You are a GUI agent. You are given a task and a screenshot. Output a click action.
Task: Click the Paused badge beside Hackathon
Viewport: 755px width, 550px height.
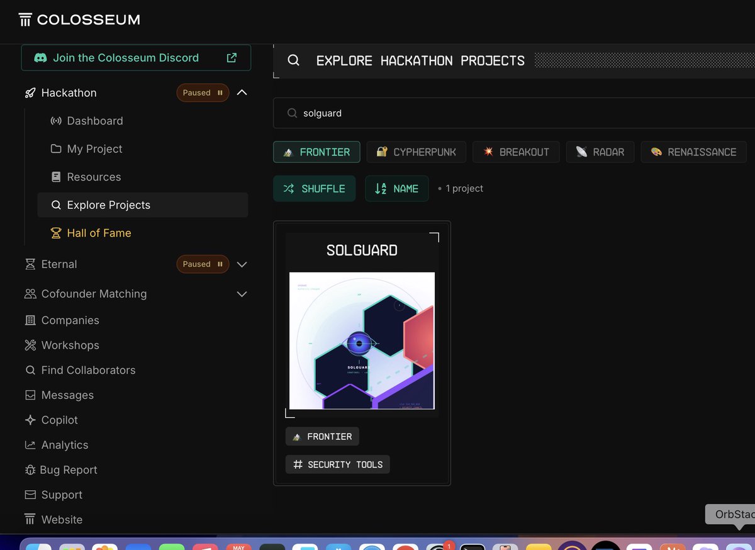pos(203,93)
